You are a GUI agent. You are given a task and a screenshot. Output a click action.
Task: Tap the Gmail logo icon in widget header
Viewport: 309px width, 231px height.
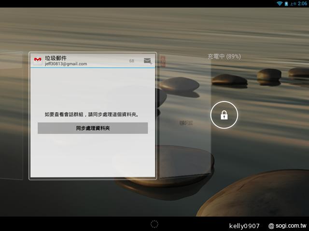coord(38,60)
